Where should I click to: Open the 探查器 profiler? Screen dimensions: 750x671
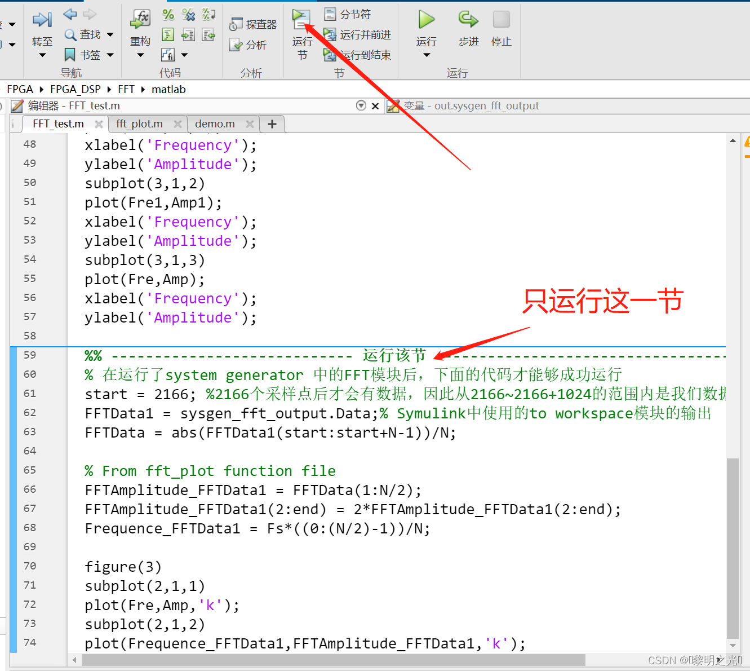[x=253, y=24]
